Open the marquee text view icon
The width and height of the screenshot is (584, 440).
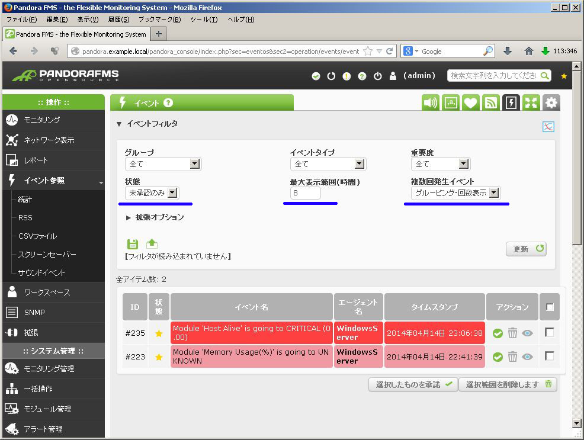451,102
